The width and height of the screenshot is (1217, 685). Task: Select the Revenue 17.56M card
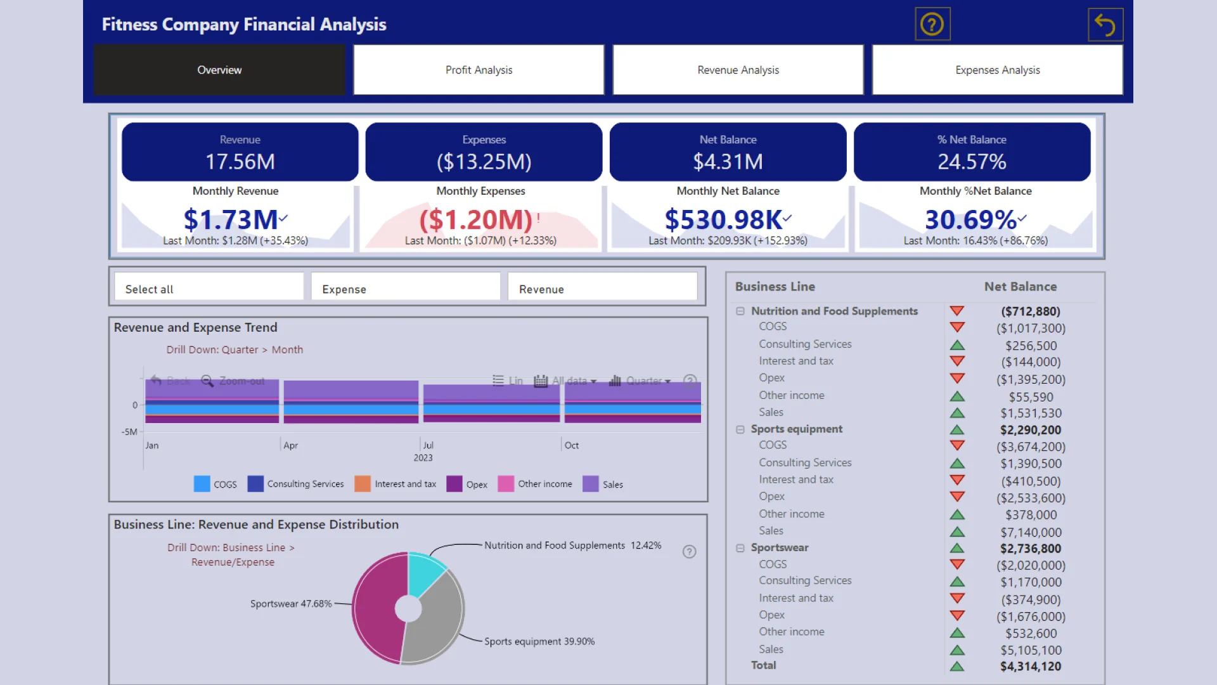(x=240, y=152)
